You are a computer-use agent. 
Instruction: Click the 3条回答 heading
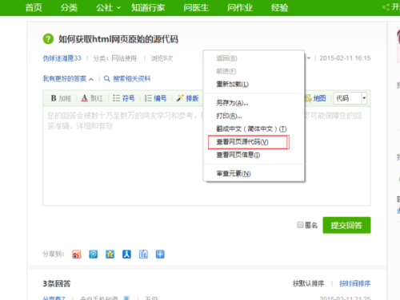57,284
